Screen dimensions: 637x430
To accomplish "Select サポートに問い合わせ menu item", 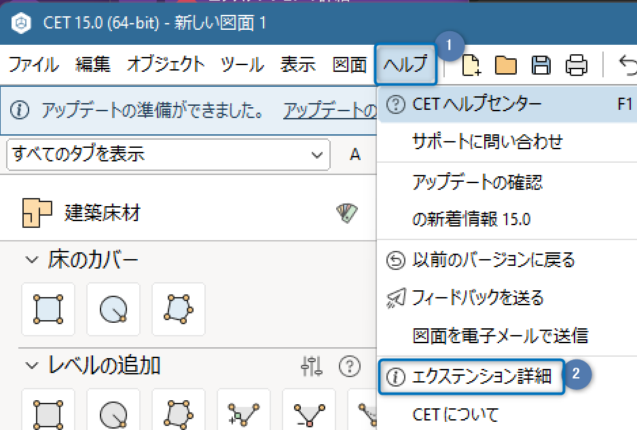I will (x=508, y=142).
